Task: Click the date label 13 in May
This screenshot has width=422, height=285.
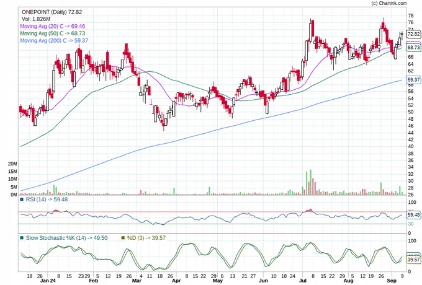Action: (x=232, y=276)
